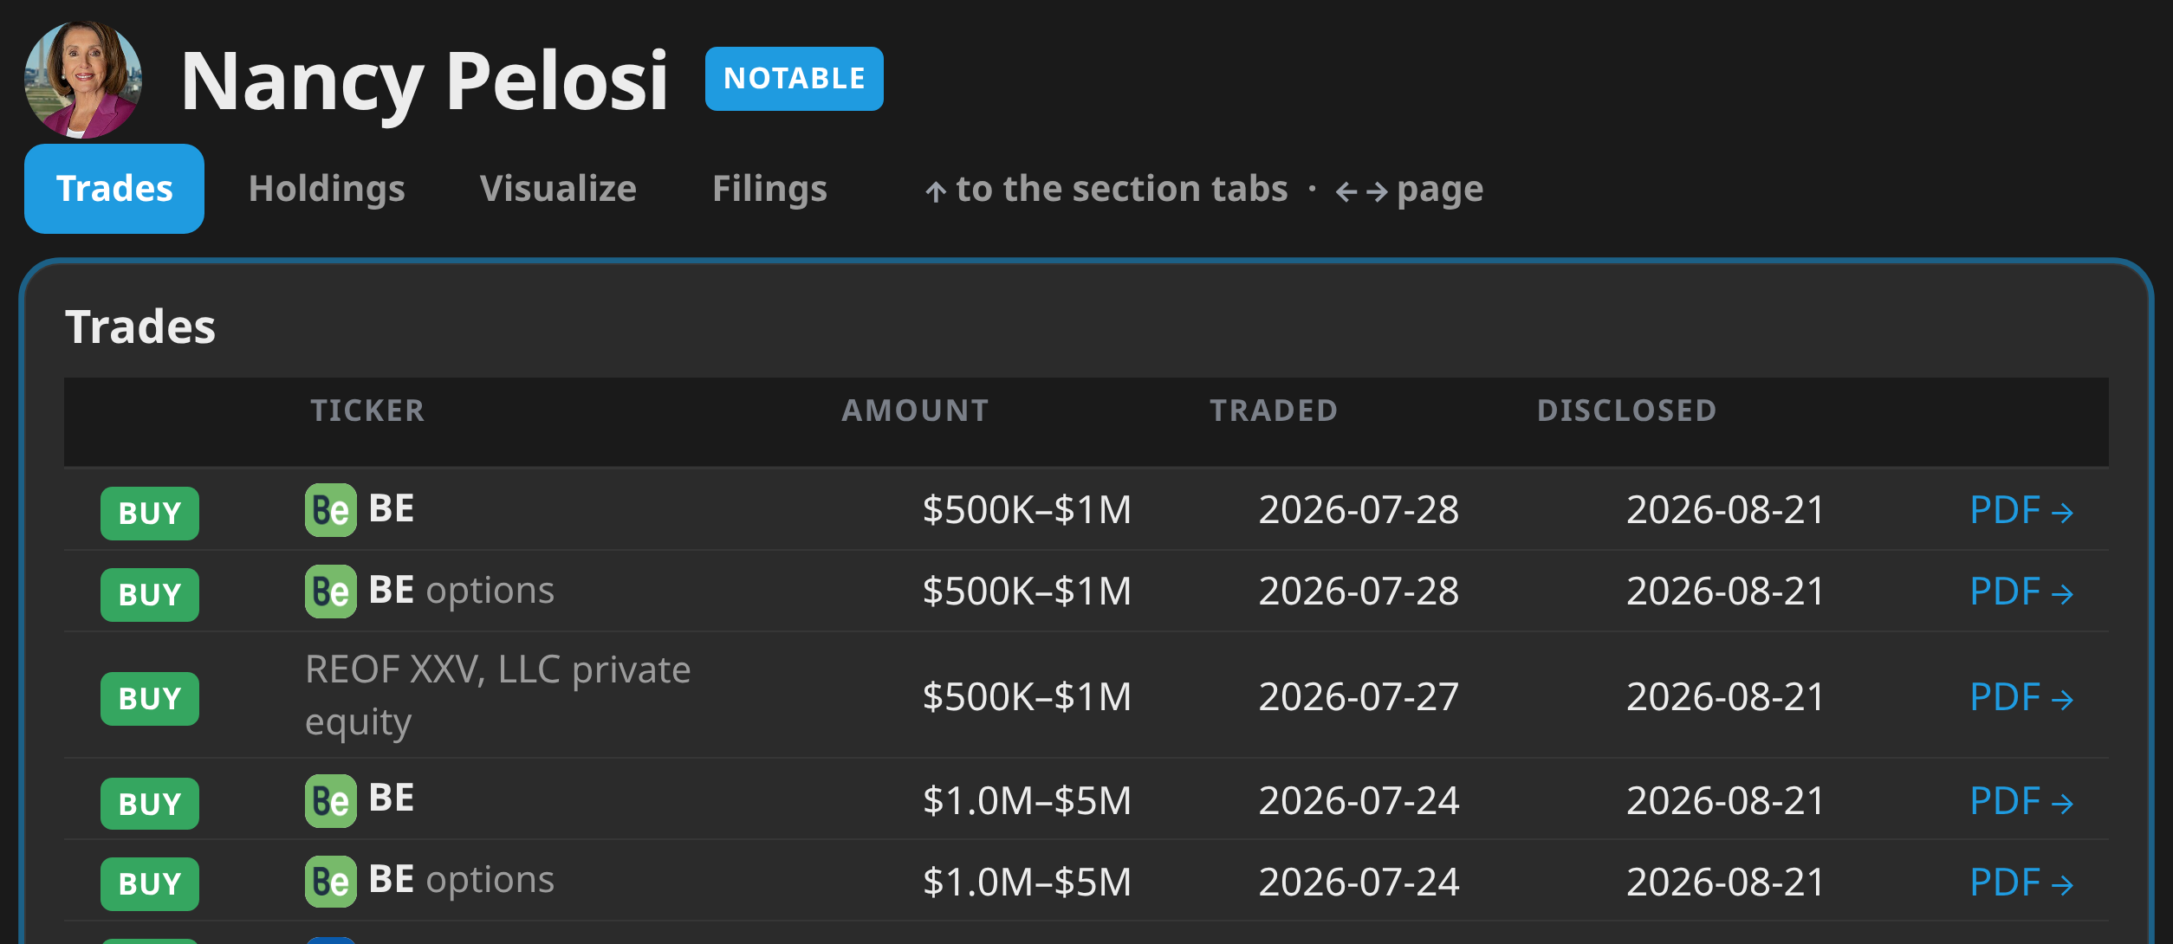Click the traded date 2026-07-27
Screen dimensions: 2173x944
pyautogui.click(x=1359, y=697)
